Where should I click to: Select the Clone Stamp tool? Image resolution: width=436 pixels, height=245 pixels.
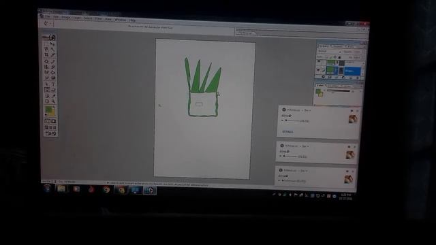(46, 67)
